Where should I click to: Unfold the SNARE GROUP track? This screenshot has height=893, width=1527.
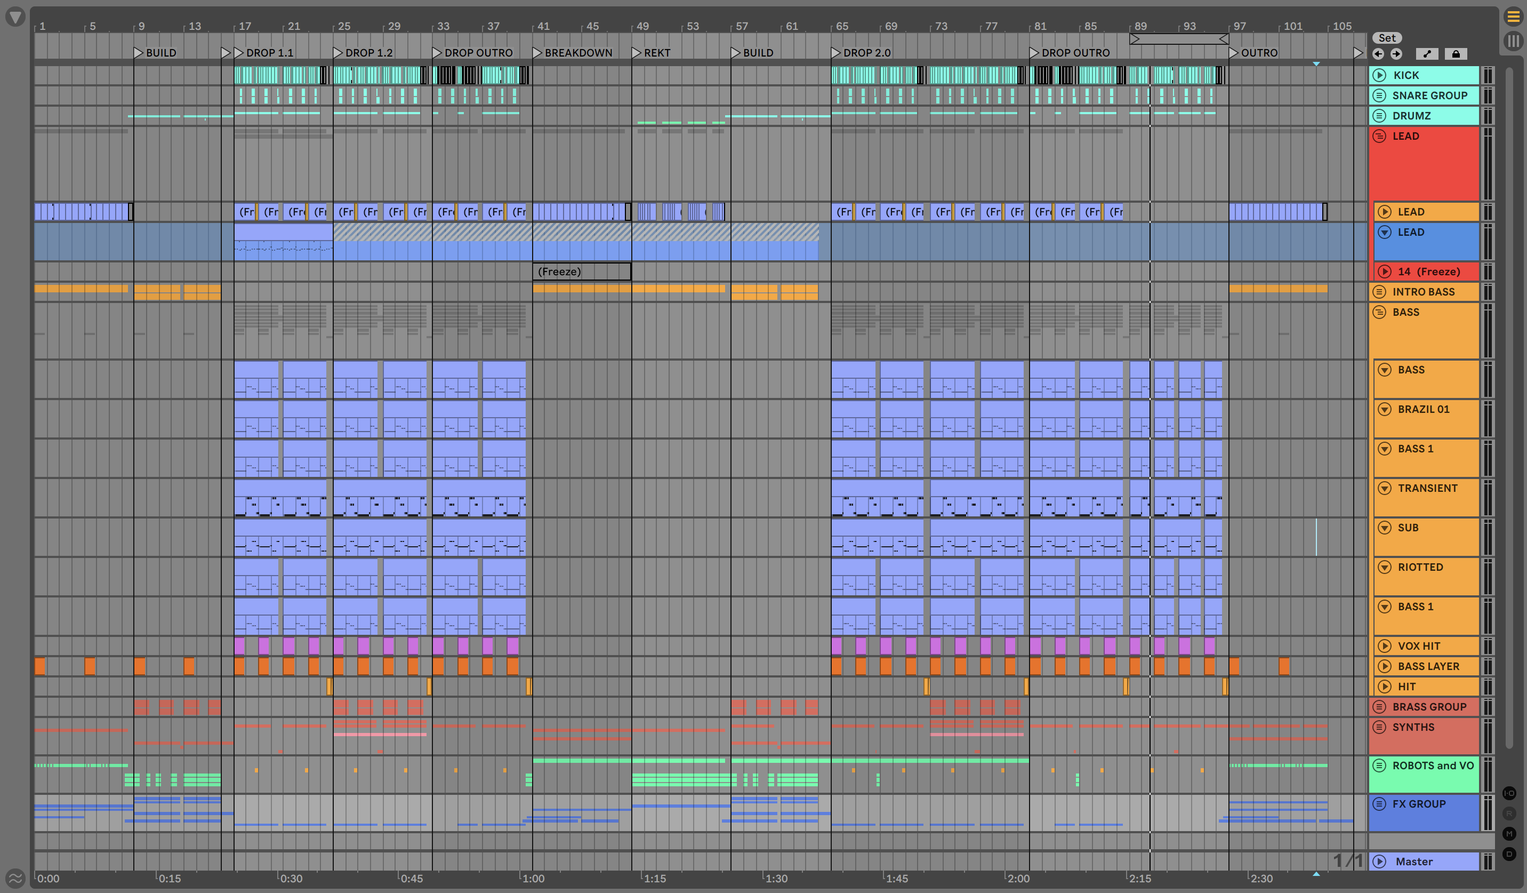coord(1379,95)
